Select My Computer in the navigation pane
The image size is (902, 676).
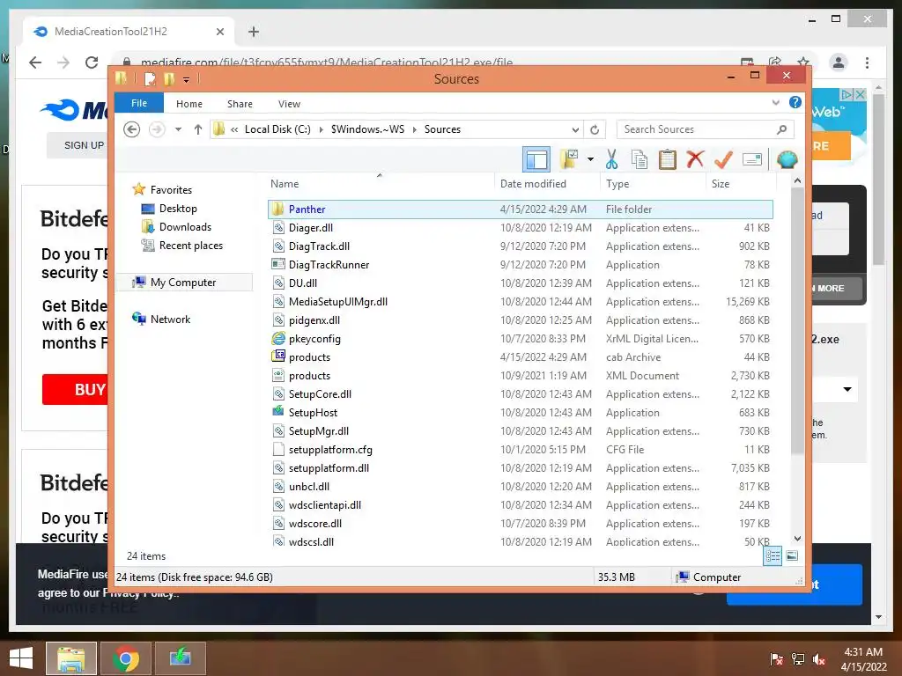tap(183, 283)
